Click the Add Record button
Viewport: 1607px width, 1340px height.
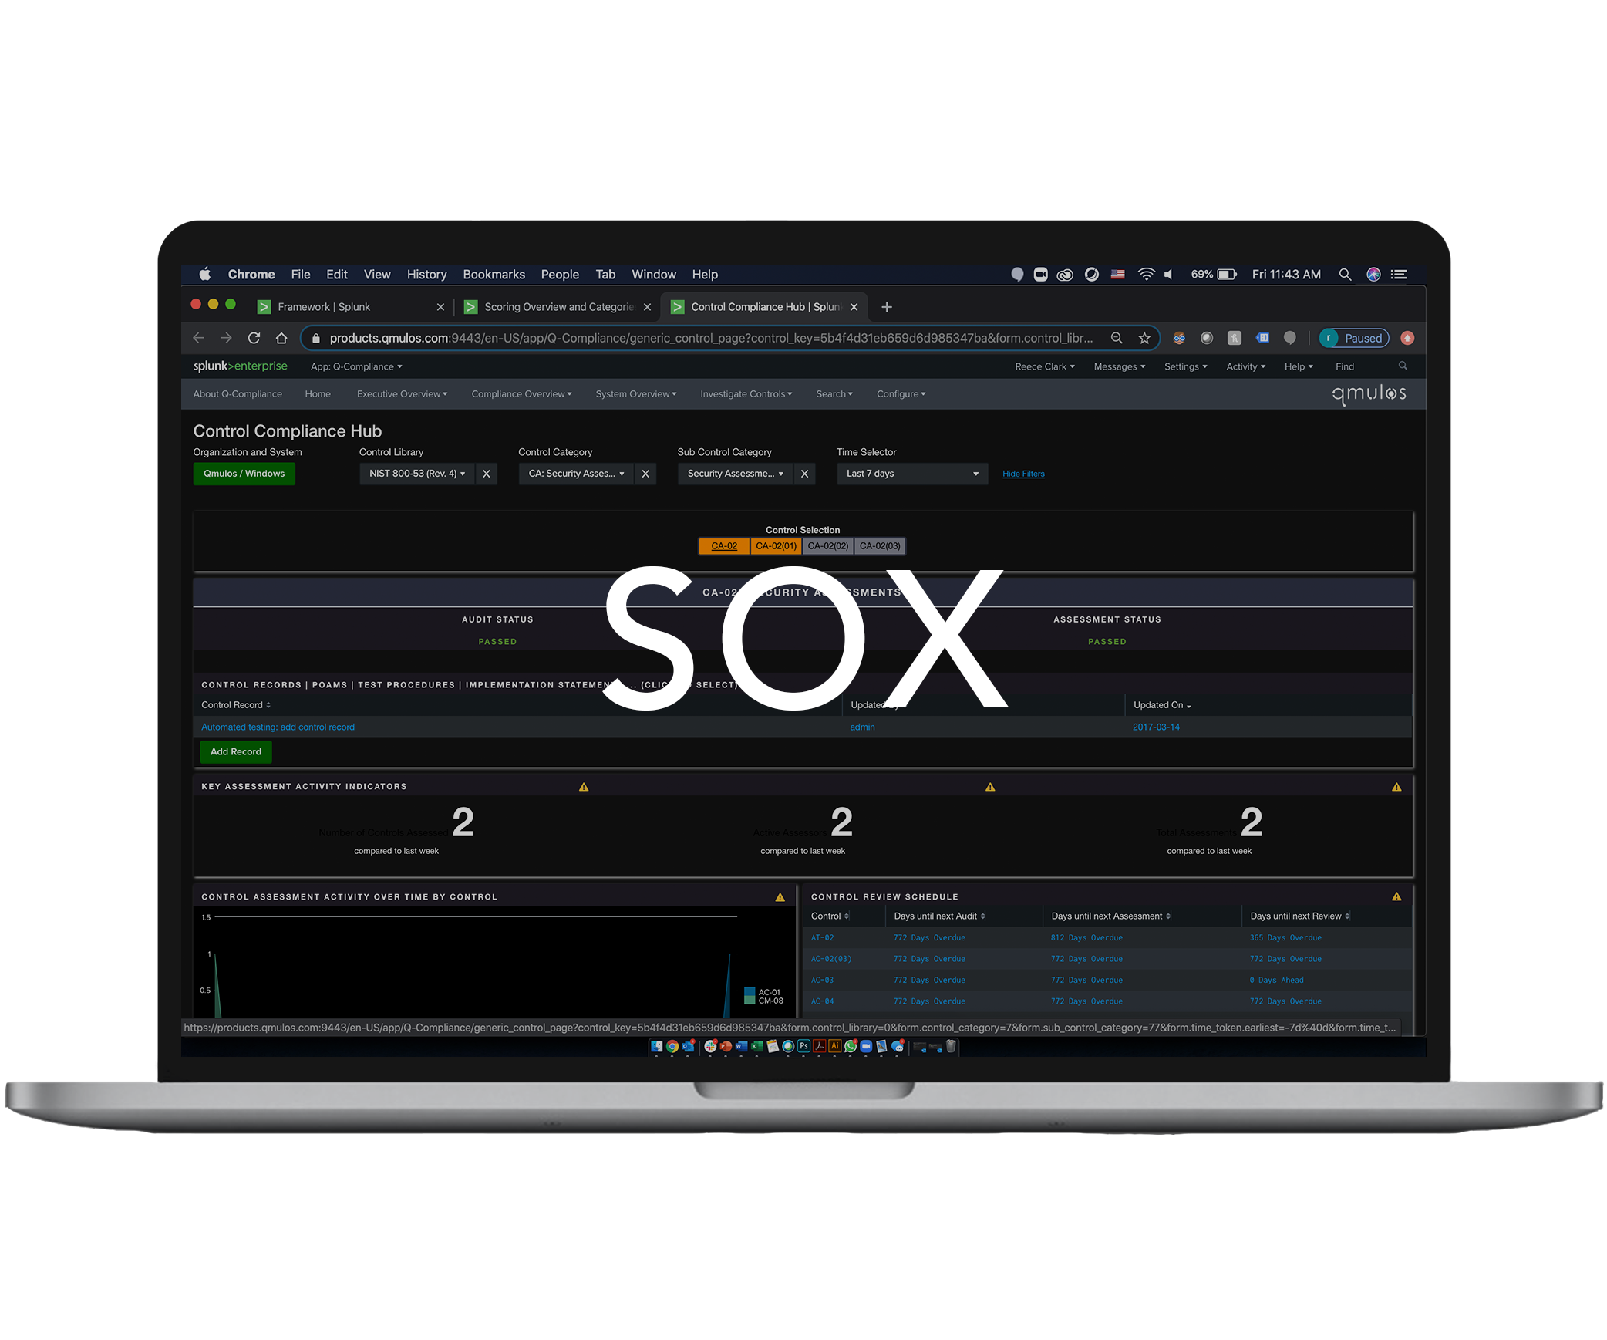[235, 751]
